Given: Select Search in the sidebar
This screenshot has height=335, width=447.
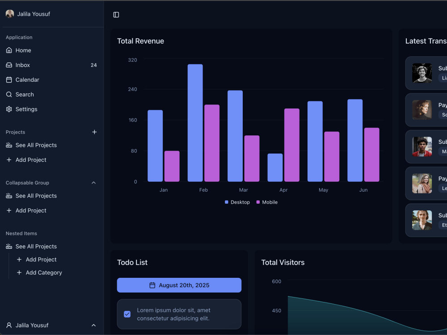Looking at the screenshot, I should coord(51,95).
